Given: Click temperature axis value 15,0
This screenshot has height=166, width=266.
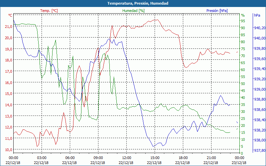Looking at the screenshot, I should (x=9, y=94).
